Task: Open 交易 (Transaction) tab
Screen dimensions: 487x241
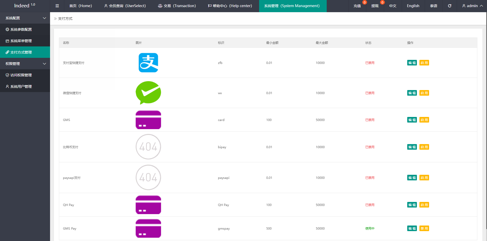Action: pos(177,6)
